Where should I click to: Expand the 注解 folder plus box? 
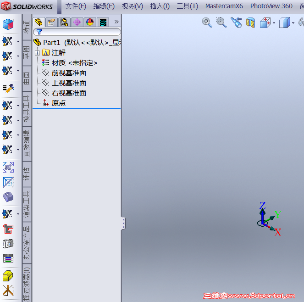tap(38, 53)
